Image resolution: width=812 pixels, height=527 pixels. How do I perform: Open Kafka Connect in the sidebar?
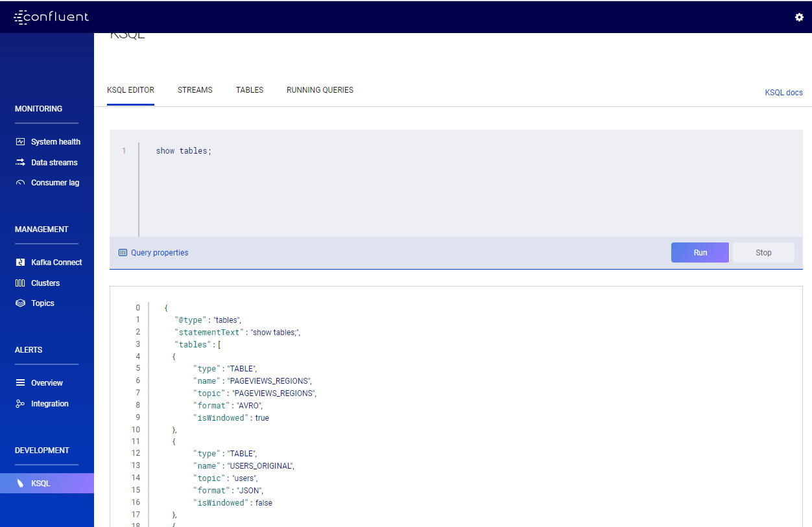(x=20, y=262)
